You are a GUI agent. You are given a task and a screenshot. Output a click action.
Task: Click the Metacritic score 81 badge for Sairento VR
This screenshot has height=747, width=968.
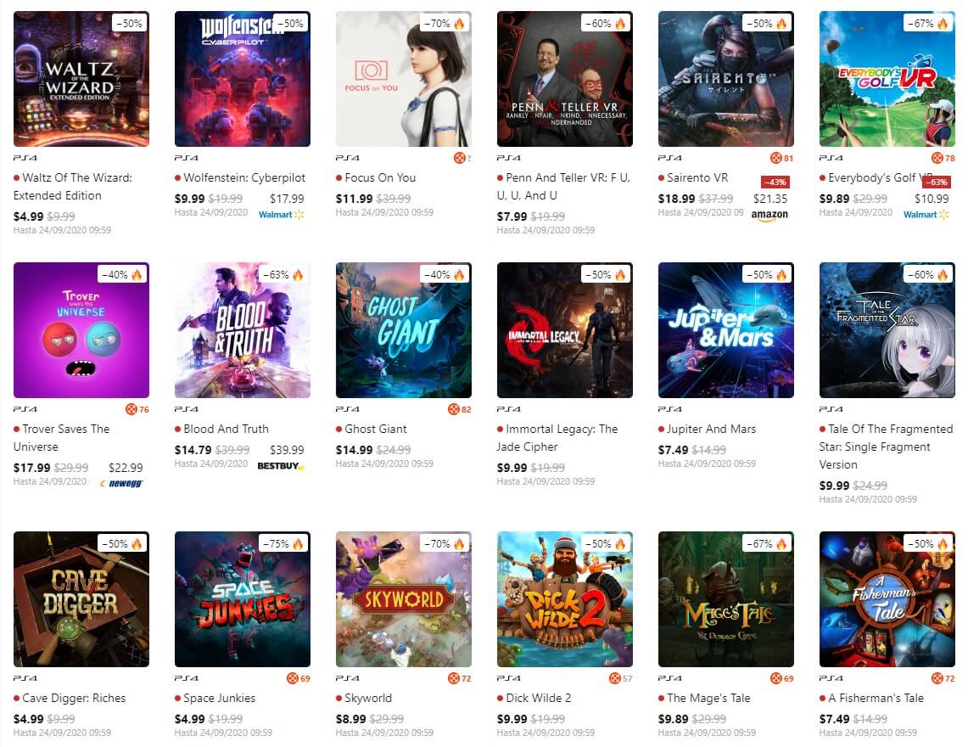781,158
